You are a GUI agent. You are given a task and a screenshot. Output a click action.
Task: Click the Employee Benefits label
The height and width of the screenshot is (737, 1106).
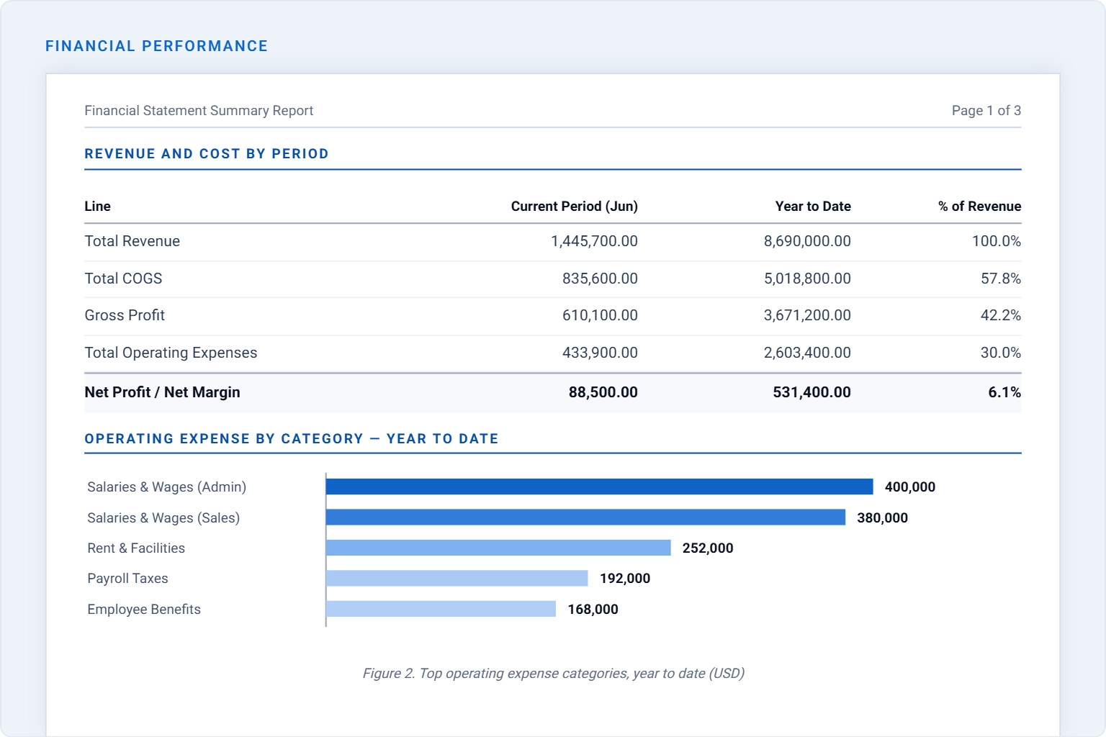[144, 610]
